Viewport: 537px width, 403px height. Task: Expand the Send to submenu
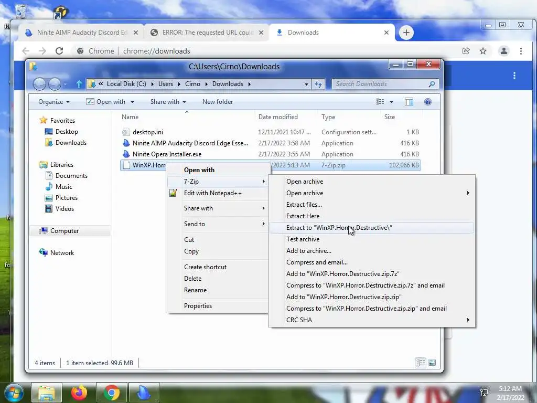pyautogui.click(x=218, y=224)
